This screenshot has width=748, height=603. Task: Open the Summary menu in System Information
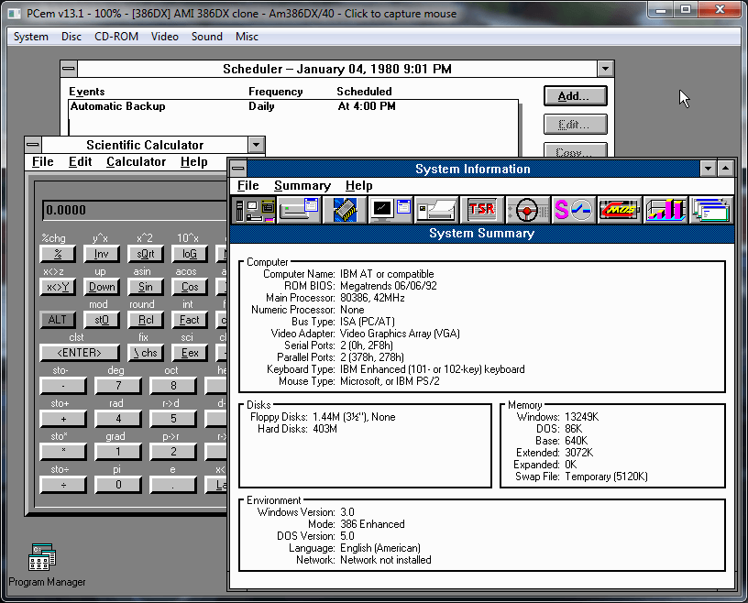tap(302, 186)
